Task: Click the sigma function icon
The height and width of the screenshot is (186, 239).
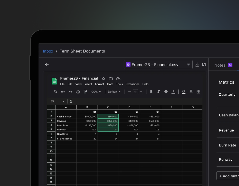Action: 71,101
